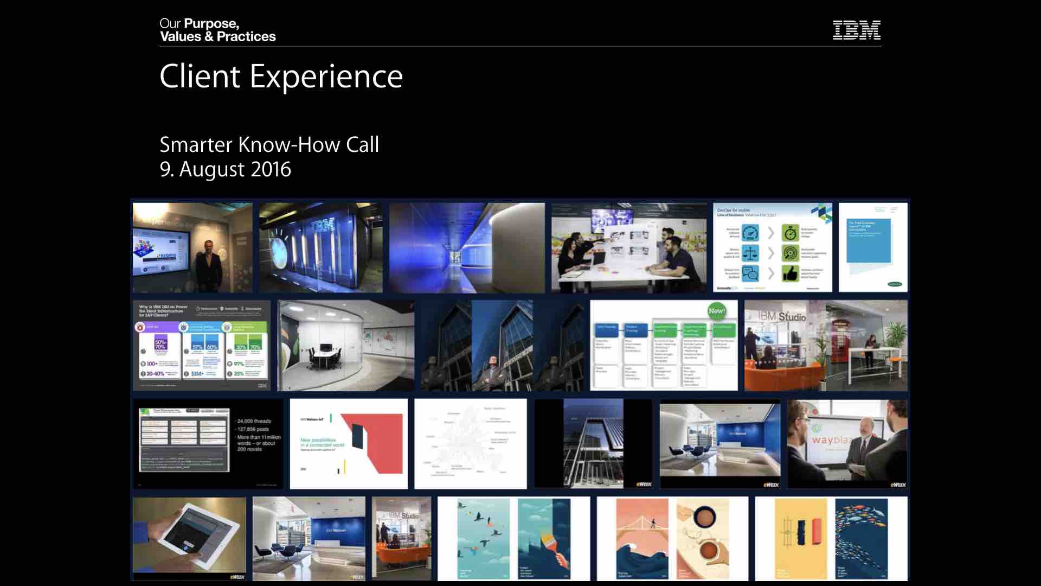Click the IBM logo in the header
This screenshot has width=1041, height=586.
click(856, 30)
